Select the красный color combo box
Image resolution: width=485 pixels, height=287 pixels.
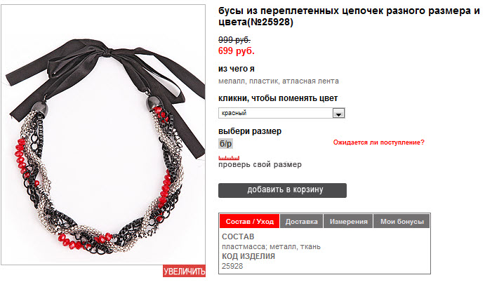[x=281, y=113]
